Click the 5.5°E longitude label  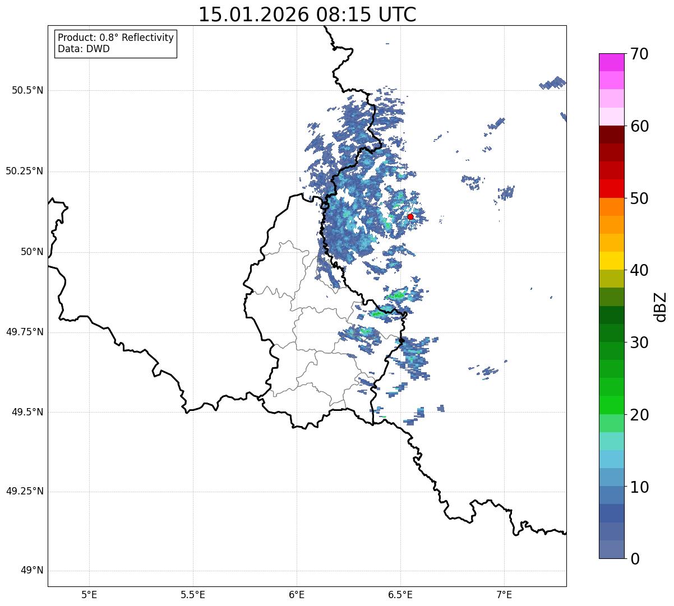coord(193,594)
